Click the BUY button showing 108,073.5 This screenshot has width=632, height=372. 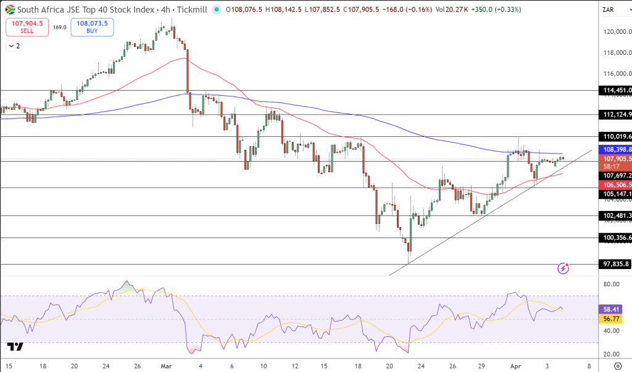[x=91, y=27]
